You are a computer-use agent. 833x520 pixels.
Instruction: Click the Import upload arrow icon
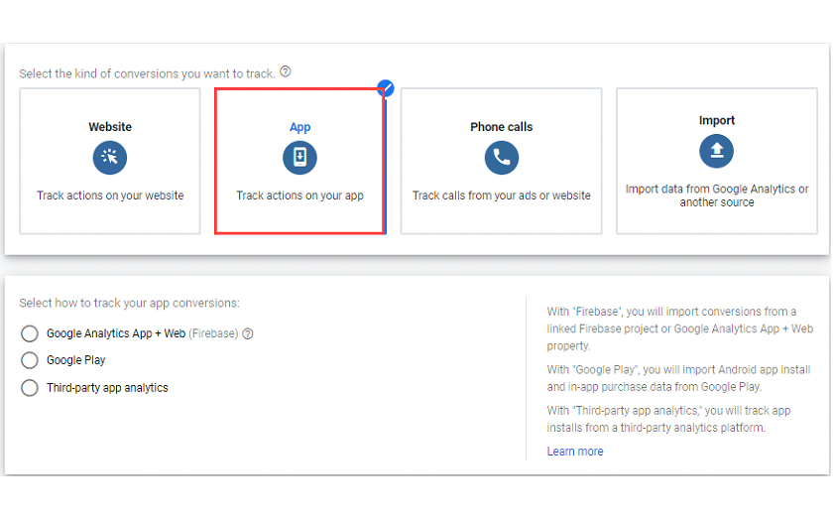point(717,151)
